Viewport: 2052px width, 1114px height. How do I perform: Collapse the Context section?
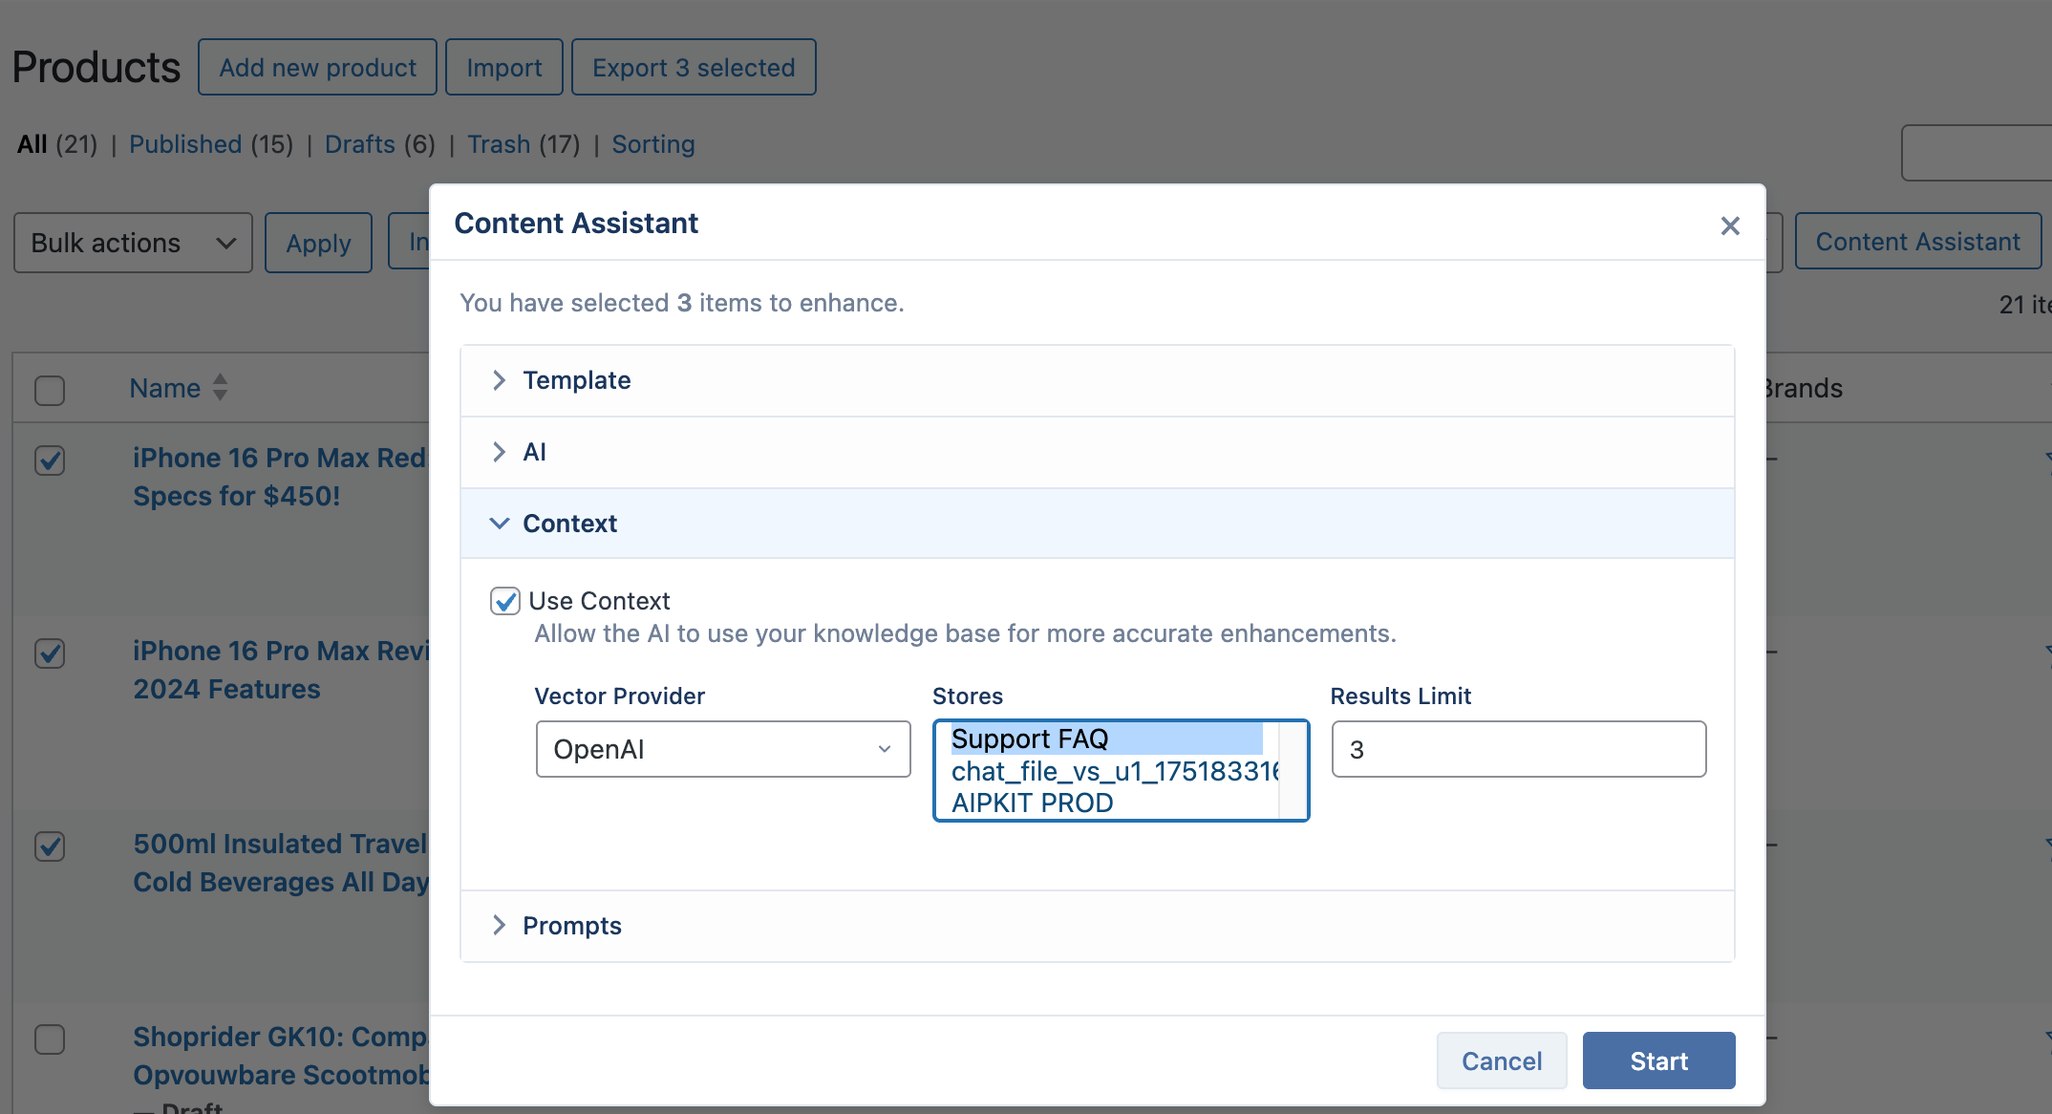(1097, 524)
